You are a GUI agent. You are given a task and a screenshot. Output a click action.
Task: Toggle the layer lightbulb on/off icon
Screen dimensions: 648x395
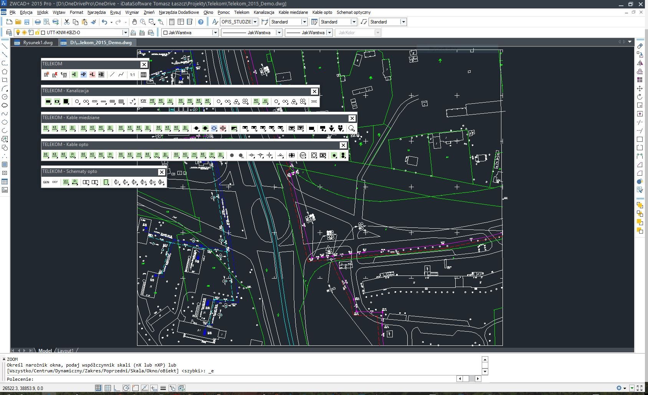18,33
